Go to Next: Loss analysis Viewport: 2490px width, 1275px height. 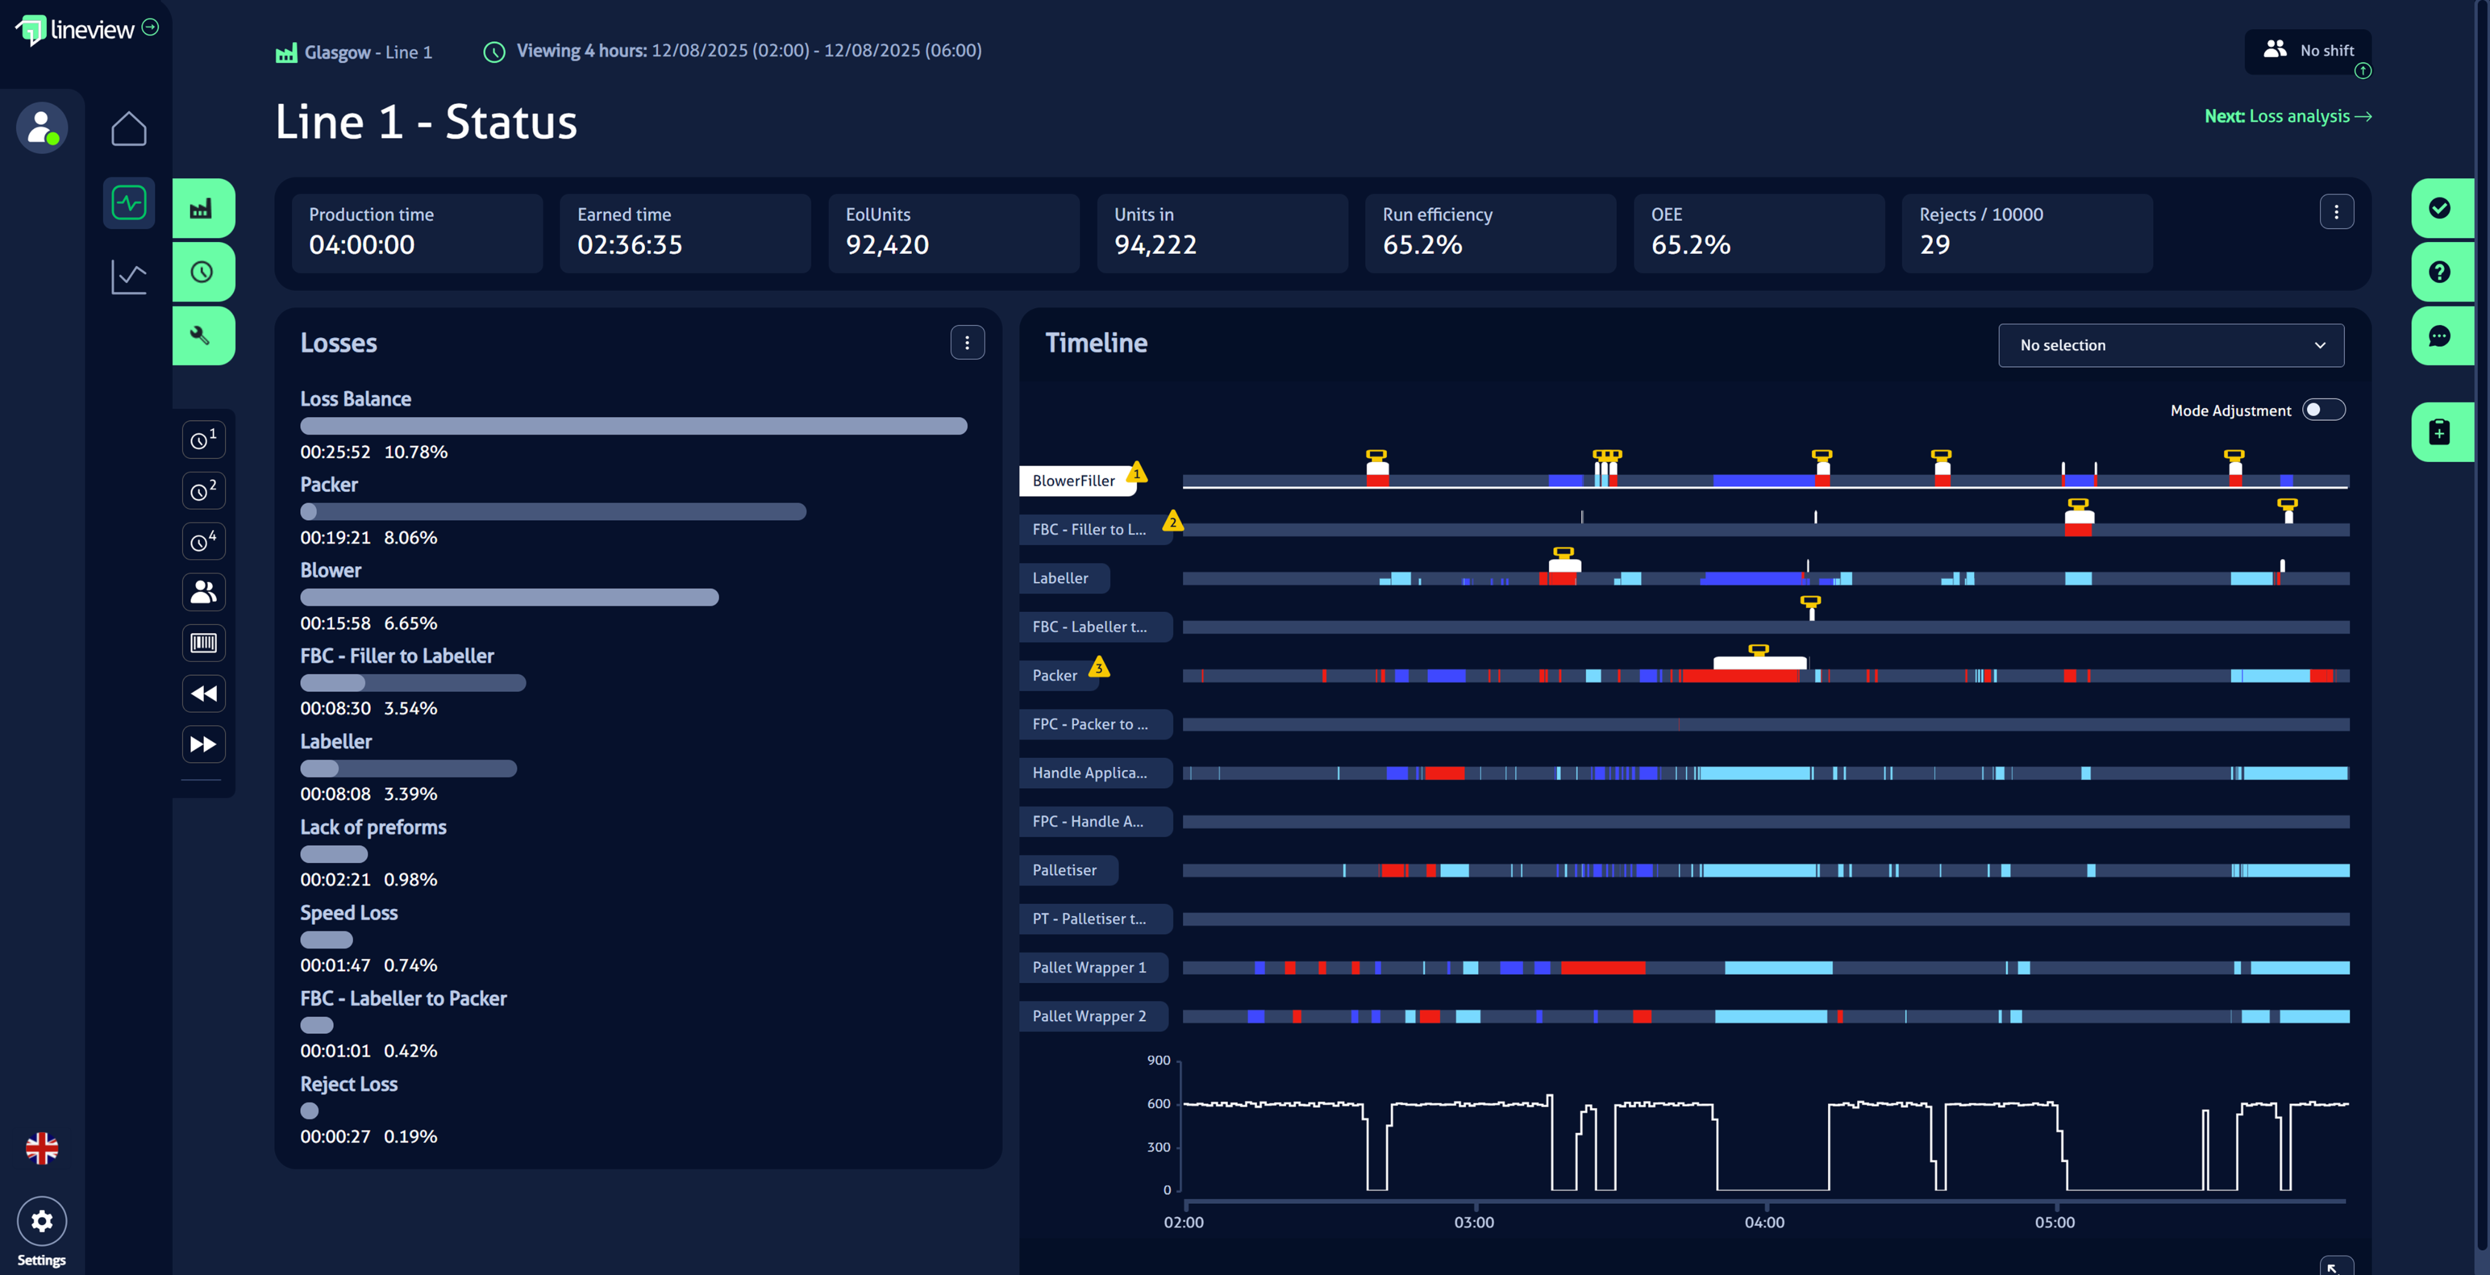point(2287,116)
